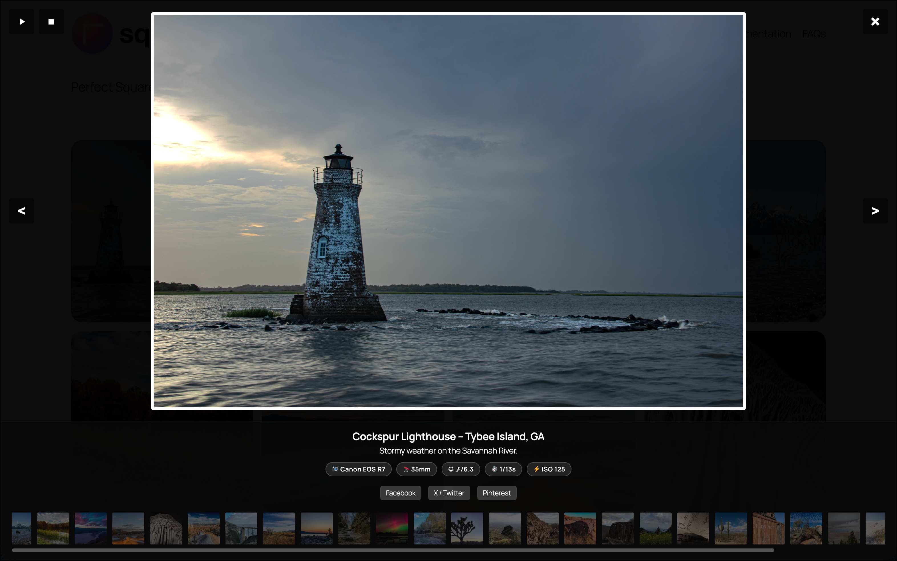Click the 1/13s shutter speed badge
Image resolution: width=897 pixels, height=561 pixels.
point(503,469)
